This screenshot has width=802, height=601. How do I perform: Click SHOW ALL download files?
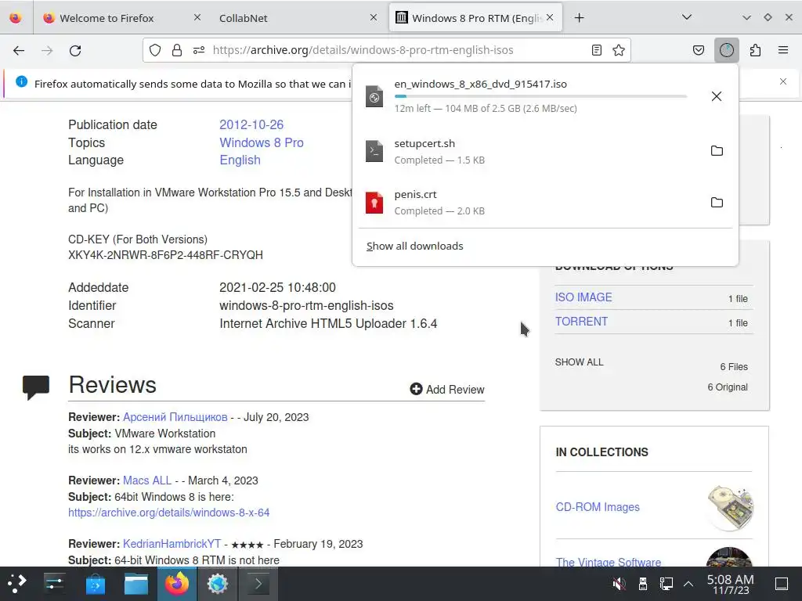tap(579, 362)
